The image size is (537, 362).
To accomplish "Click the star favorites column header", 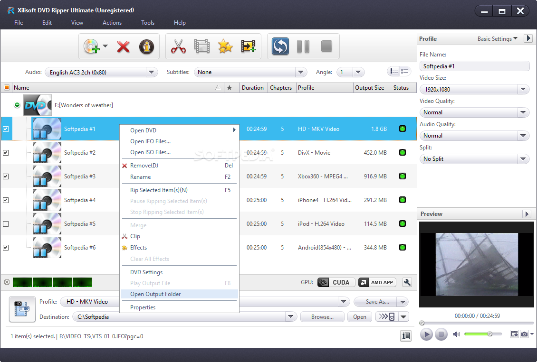I will [230, 87].
